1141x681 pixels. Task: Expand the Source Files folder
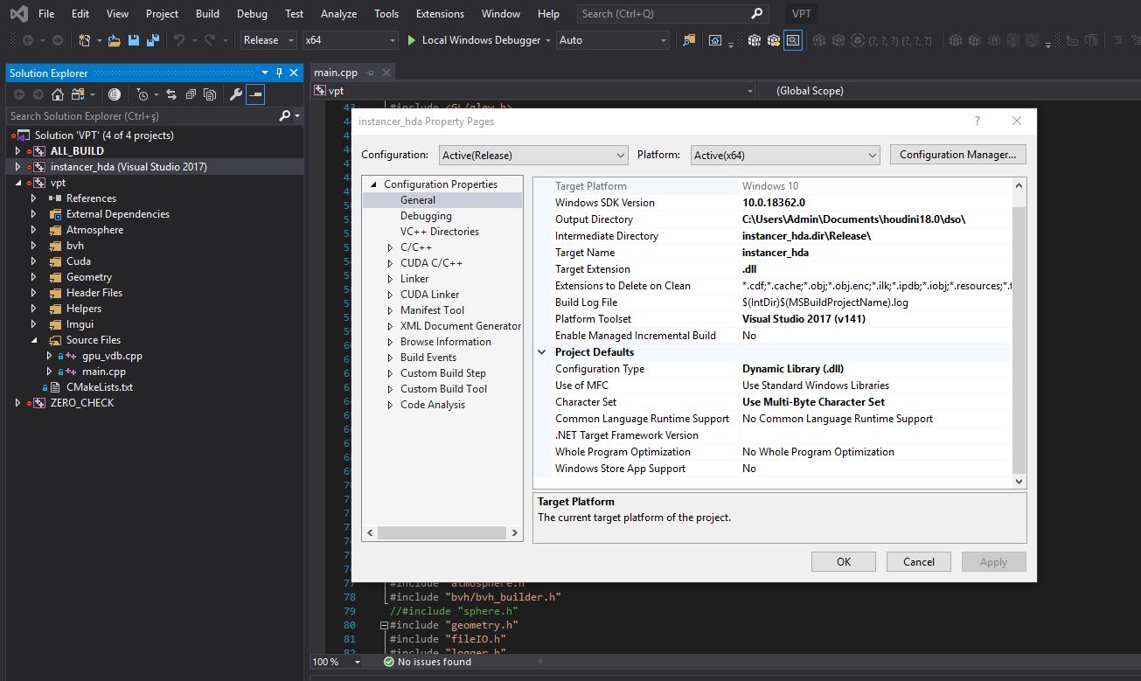point(35,340)
